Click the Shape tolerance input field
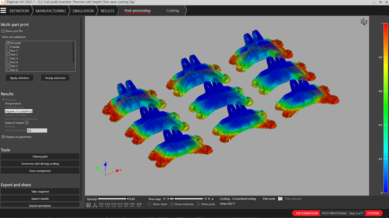 37,131
